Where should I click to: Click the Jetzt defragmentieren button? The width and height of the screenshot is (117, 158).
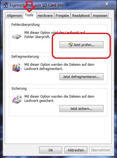pos(81,77)
